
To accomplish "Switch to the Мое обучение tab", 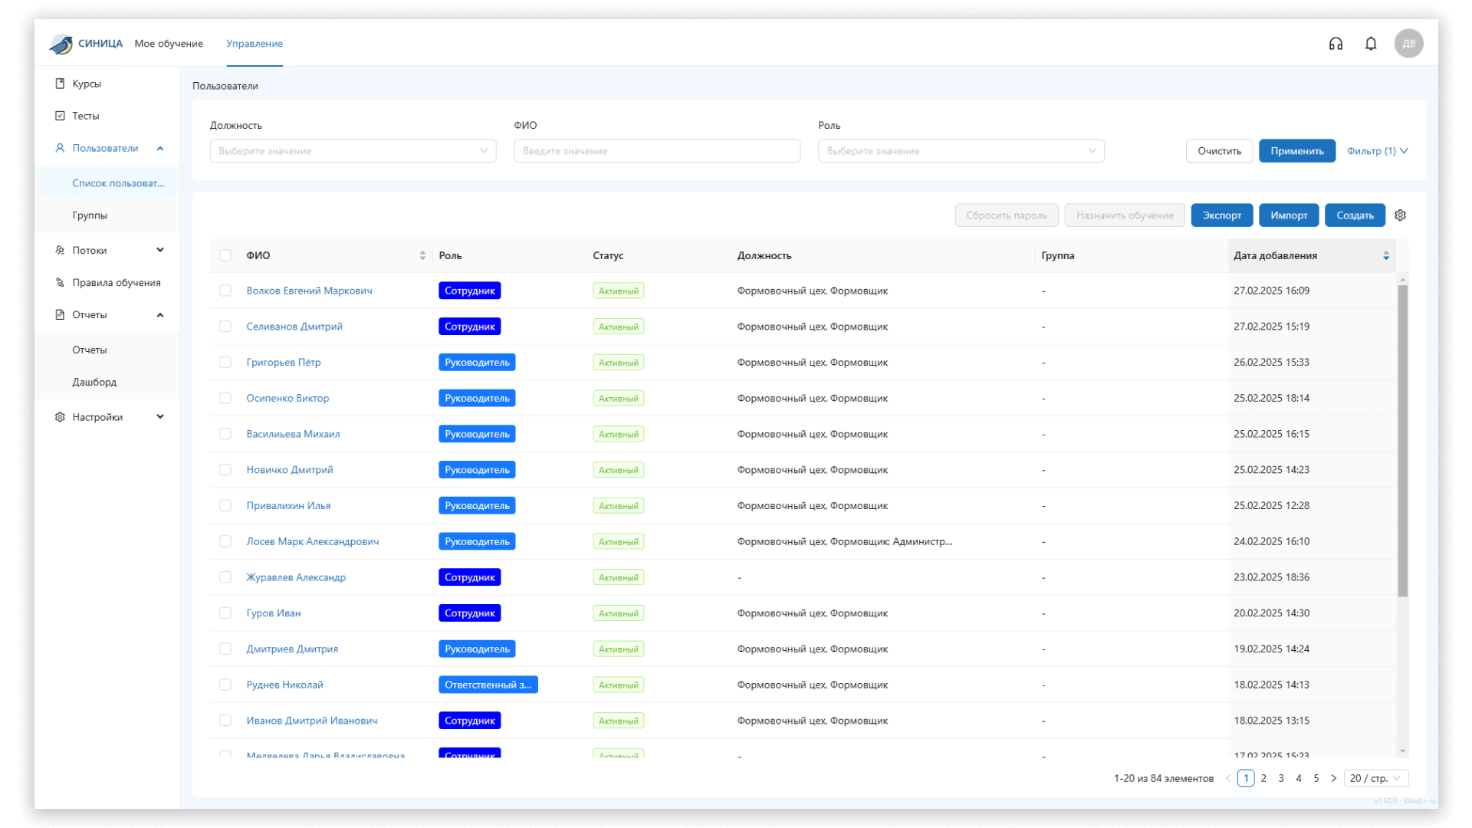I will [x=169, y=44].
